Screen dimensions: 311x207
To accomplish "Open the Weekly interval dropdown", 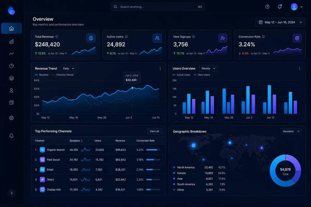I will [208, 69].
